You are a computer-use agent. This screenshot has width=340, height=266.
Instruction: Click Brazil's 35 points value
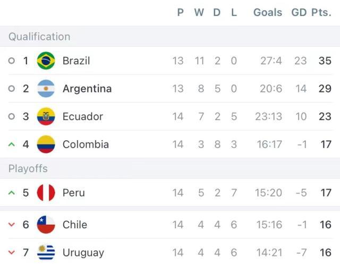tap(325, 61)
